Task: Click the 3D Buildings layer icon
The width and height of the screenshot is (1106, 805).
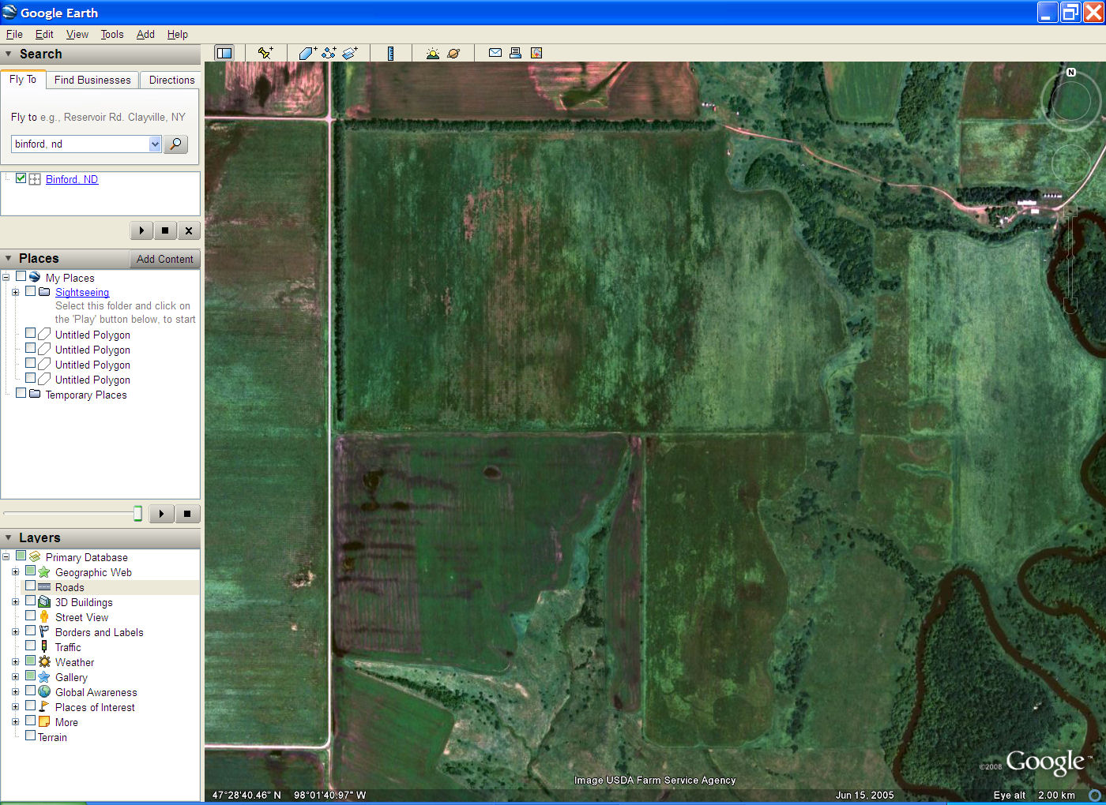Action: pyautogui.click(x=44, y=602)
